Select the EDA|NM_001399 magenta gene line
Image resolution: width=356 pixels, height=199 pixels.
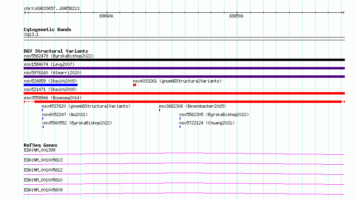pos(184,154)
